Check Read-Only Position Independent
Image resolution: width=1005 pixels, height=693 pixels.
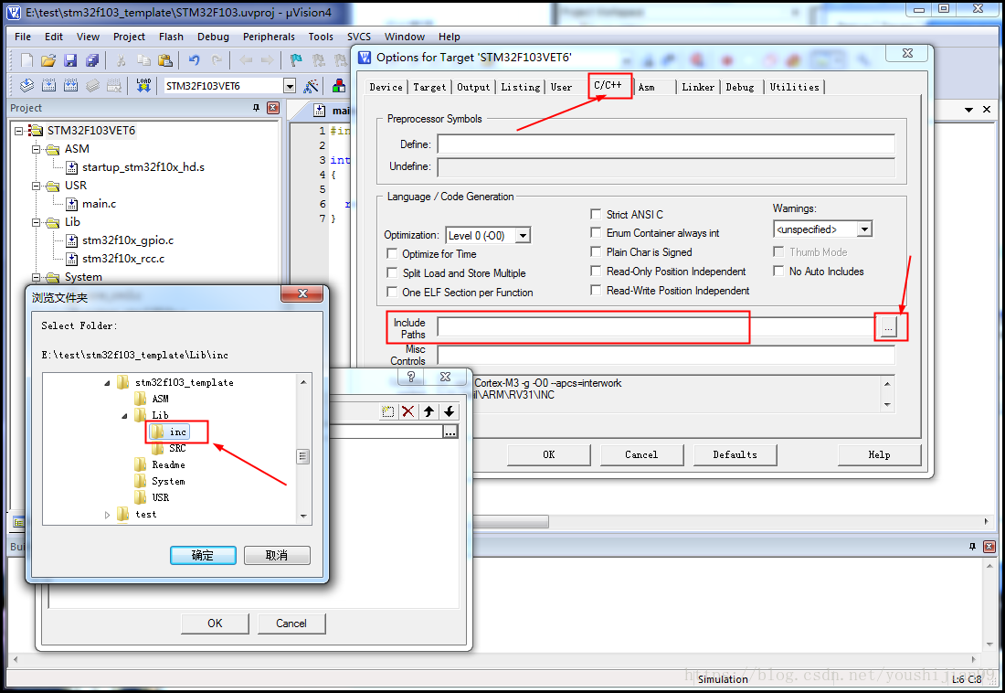[596, 272]
